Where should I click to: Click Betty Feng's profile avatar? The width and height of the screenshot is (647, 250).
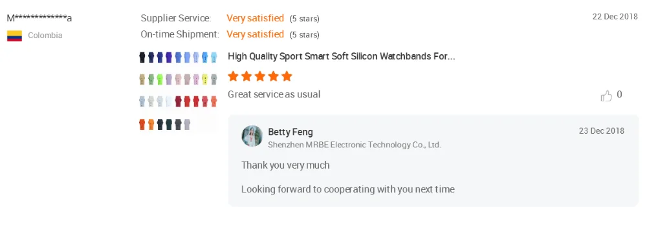[252, 136]
